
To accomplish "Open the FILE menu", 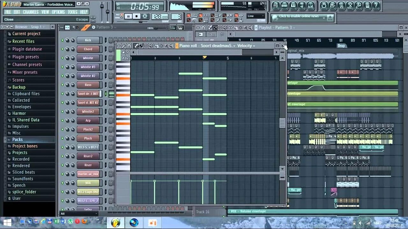I will (8, 12).
